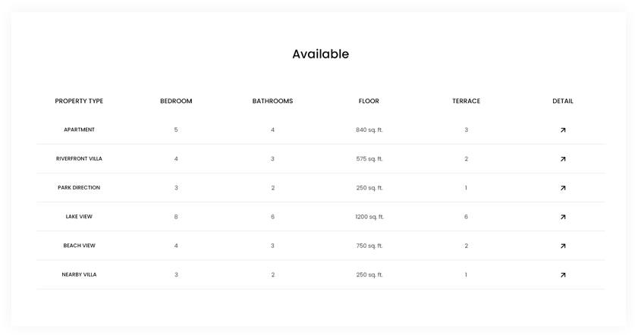Click the Bathrooms column header
The width and height of the screenshot is (638, 335).
[272, 101]
